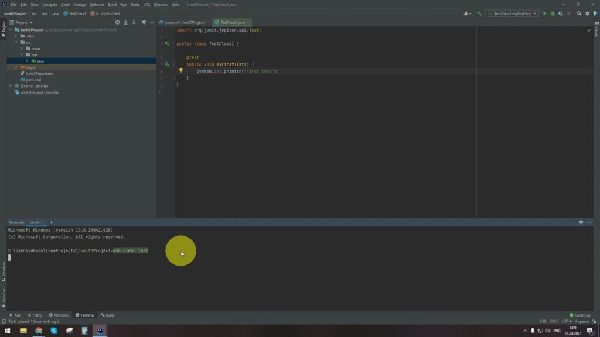Open Terminal settings gear icon

[581, 222]
